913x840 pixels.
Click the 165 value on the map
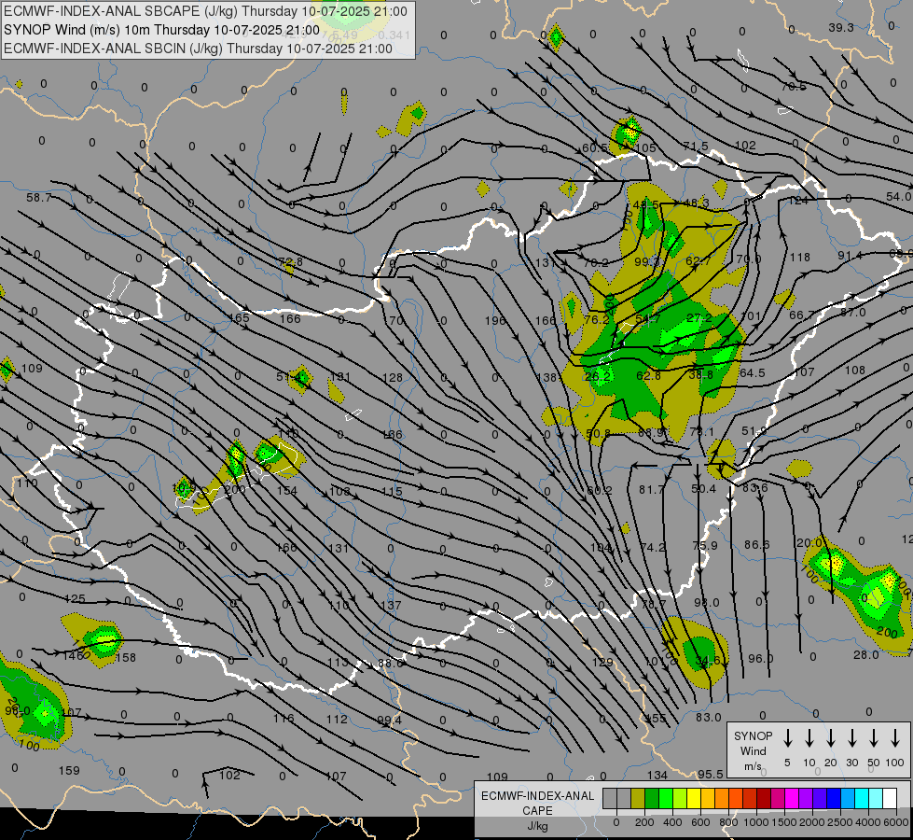click(240, 317)
